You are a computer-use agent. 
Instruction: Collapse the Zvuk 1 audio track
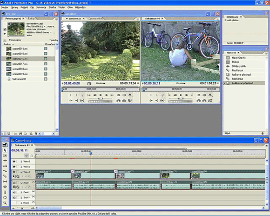click(22, 183)
